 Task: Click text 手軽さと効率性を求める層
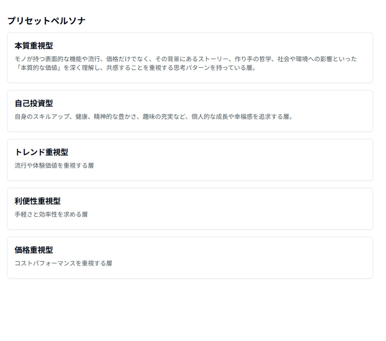pyautogui.click(x=51, y=215)
